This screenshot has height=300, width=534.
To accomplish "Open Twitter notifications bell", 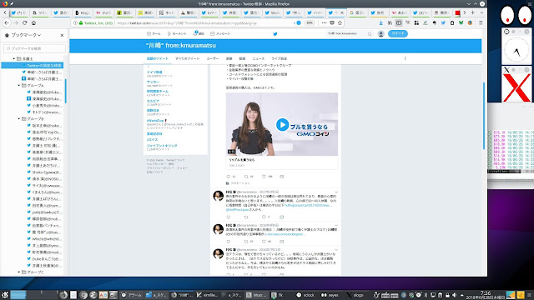I will click(x=199, y=33).
